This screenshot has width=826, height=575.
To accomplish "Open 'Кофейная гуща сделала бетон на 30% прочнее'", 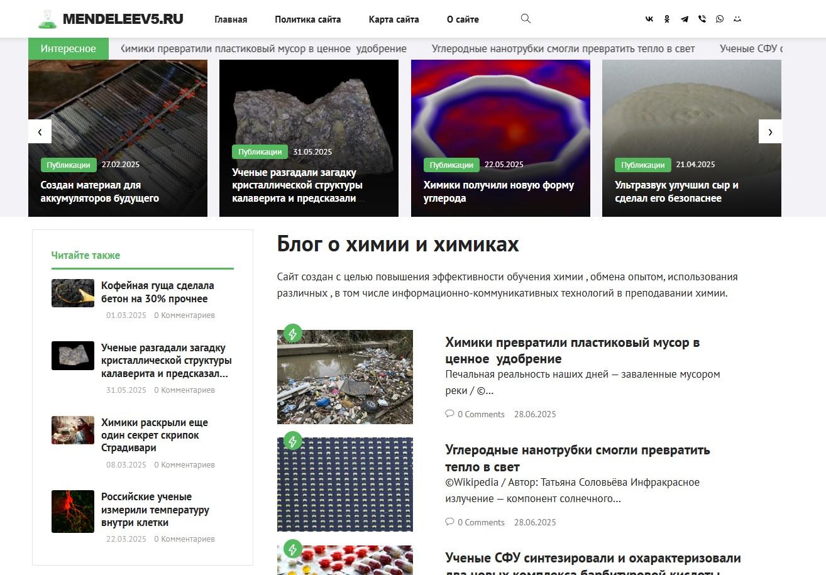I will click(158, 292).
